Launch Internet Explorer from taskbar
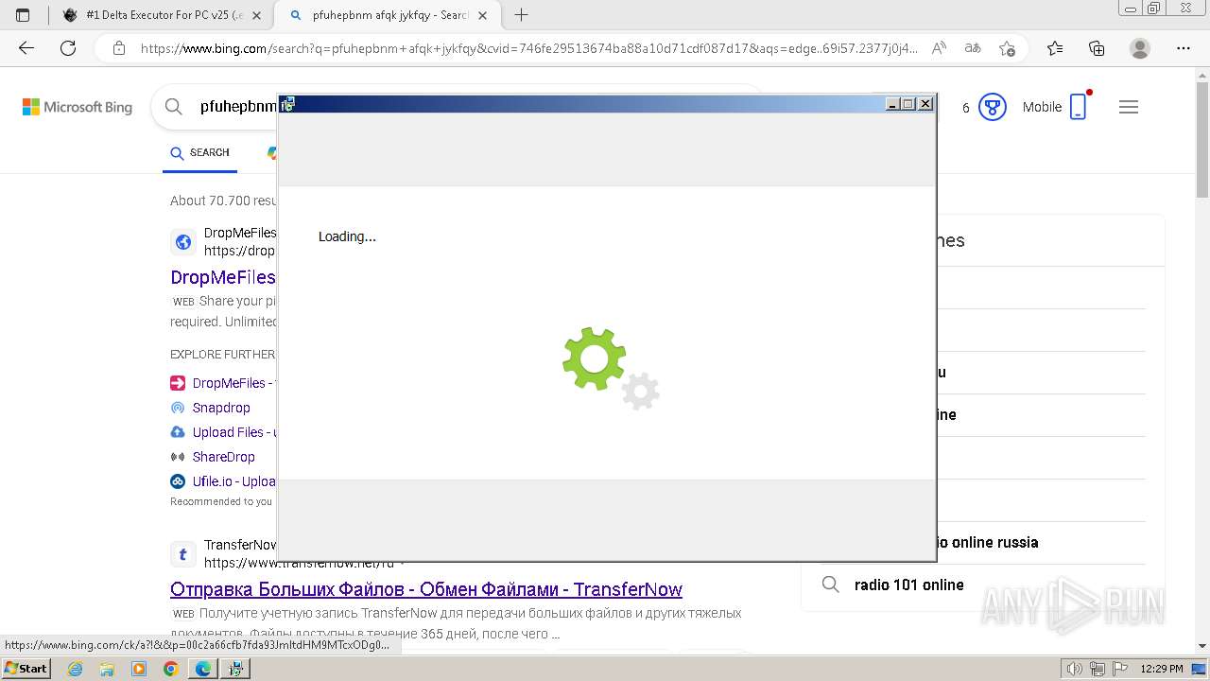 tap(75, 669)
